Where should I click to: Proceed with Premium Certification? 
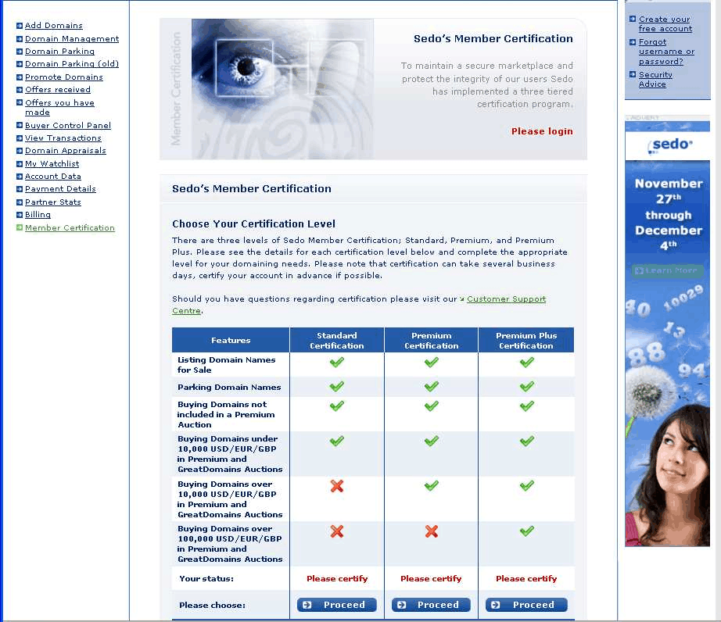point(431,605)
